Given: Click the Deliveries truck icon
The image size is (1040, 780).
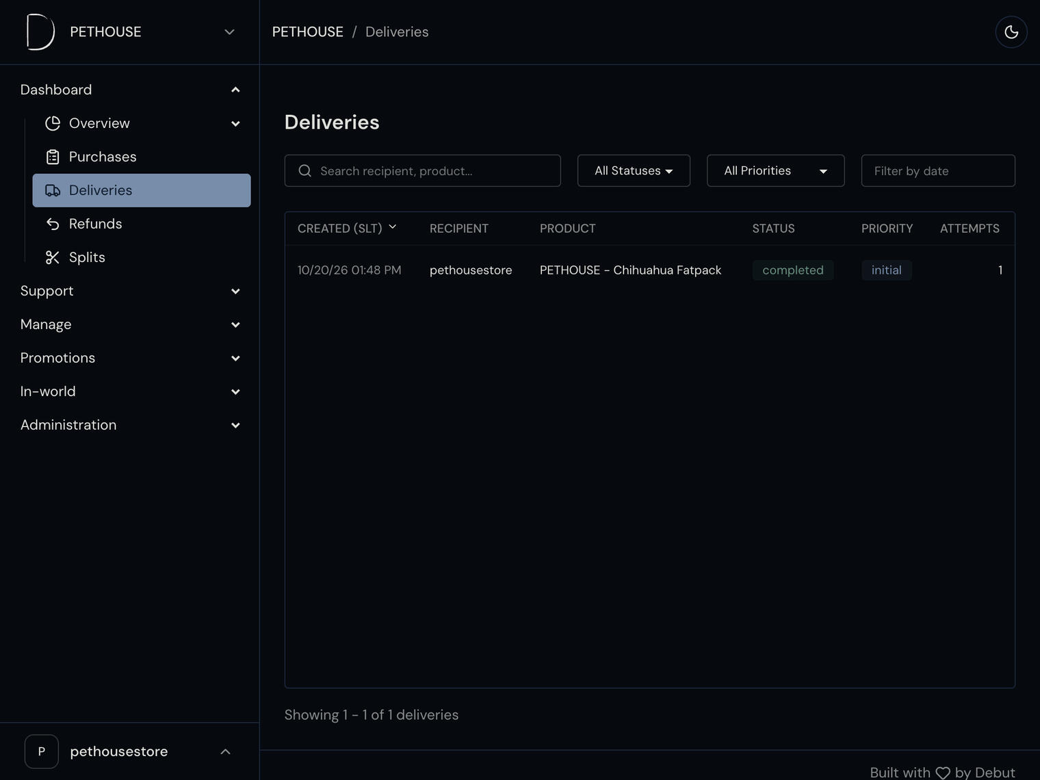Looking at the screenshot, I should (53, 190).
